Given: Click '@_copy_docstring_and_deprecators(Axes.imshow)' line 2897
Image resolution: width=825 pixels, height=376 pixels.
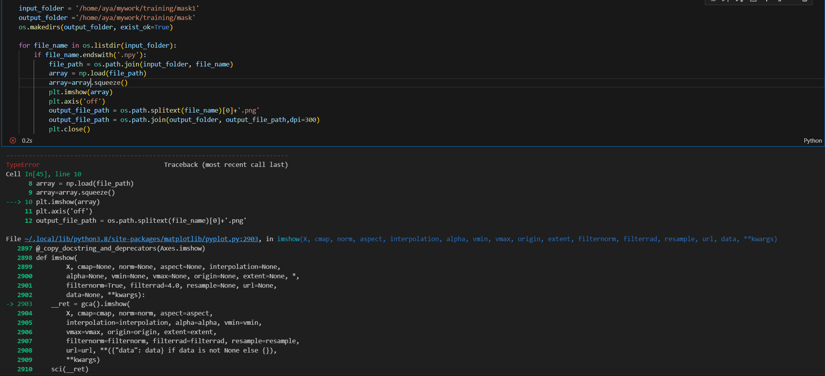Looking at the screenshot, I should click(x=120, y=248).
